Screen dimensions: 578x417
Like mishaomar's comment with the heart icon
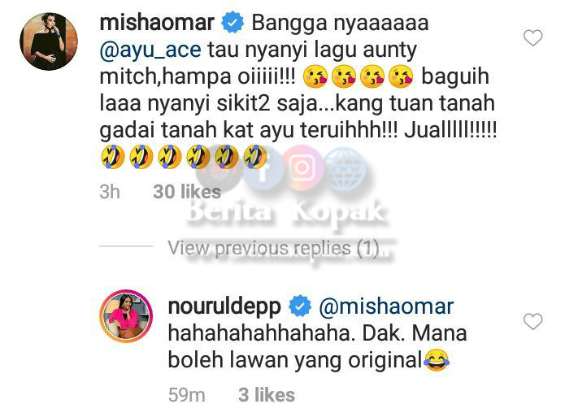tap(533, 37)
